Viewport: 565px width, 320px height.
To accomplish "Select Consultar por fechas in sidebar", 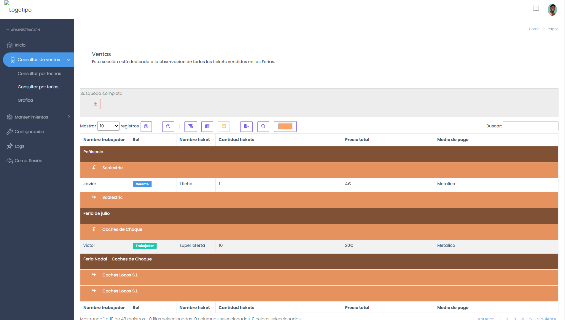I will pos(39,73).
